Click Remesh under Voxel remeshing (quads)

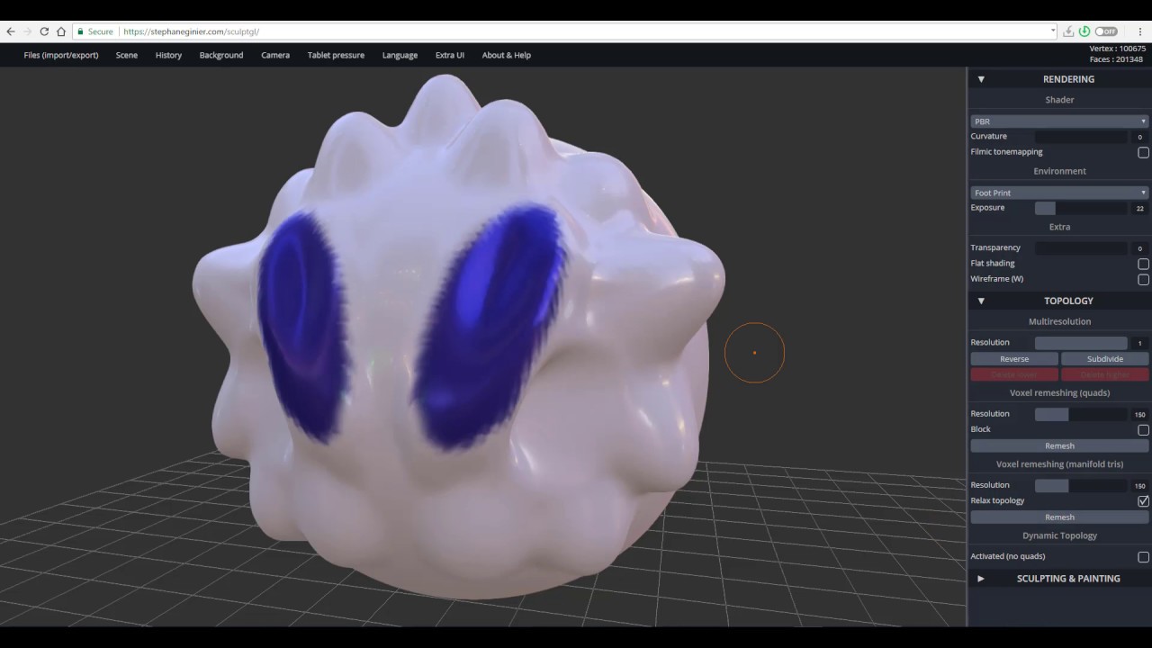[x=1060, y=445]
